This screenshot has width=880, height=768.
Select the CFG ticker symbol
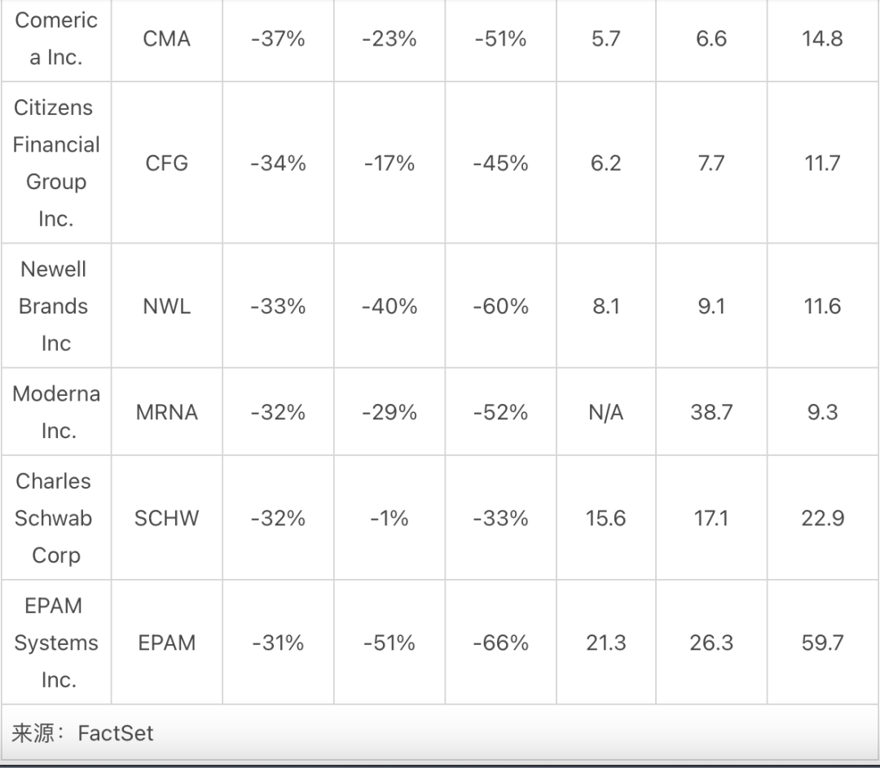point(167,163)
